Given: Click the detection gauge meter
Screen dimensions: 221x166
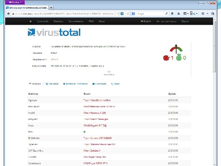Looking at the screenshot, I should tap(176, 49).
